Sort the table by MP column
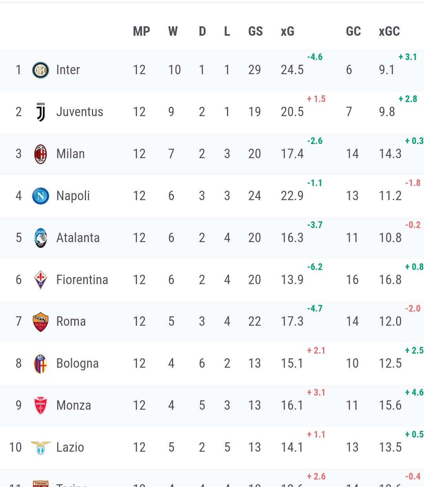 click(141, 31)
